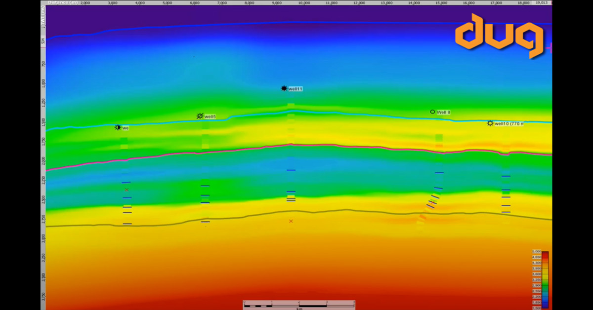Screen dimensions: 593x310
Task: Click the Well 8 circle marker
Action: (x=432, y=112)
